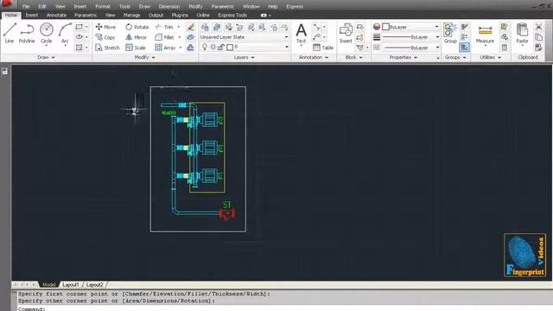Open the rectangle tool flyout
The height and width of the screenshot is (311, 553).
[x=86, y=27]
